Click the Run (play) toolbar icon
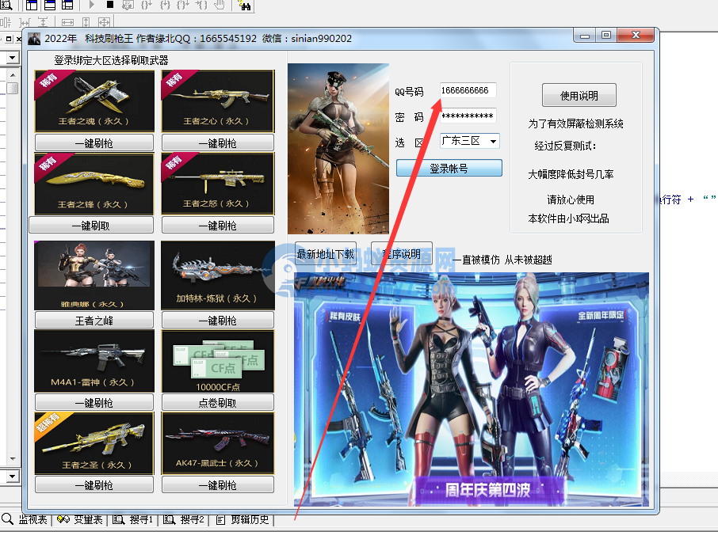Viewport: 718px width, 543px height. [92, 6]
